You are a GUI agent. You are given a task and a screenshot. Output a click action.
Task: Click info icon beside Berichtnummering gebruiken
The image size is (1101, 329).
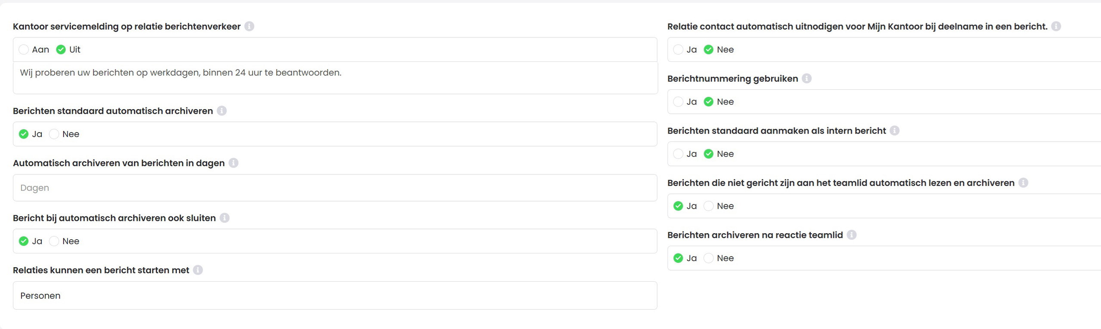(807, 78)
